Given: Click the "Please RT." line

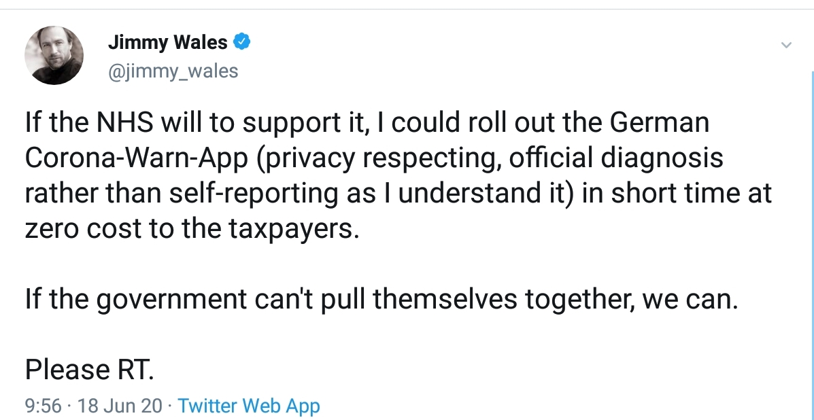Looking at the screenshot, I should [89, 369].
